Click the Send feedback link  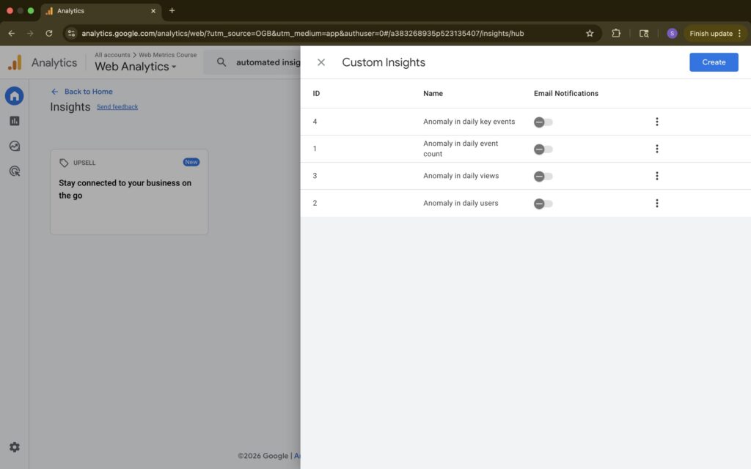(117, 107)
